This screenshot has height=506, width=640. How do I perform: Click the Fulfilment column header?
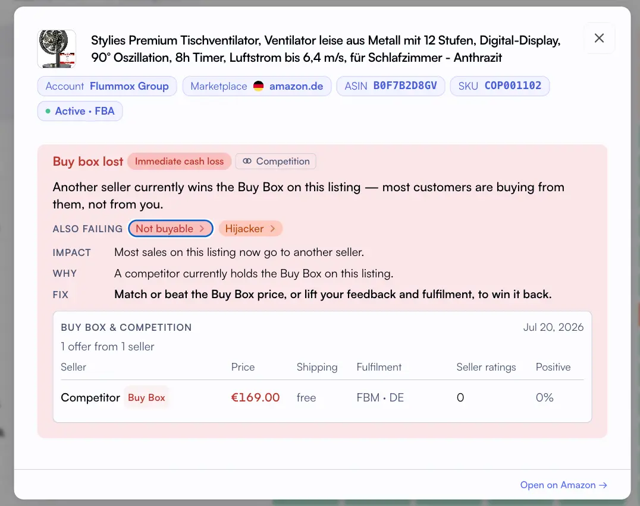point(379,367)
